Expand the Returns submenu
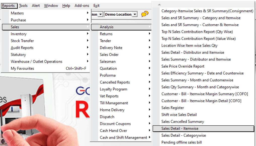256x146 pixels. click(121, 34)
